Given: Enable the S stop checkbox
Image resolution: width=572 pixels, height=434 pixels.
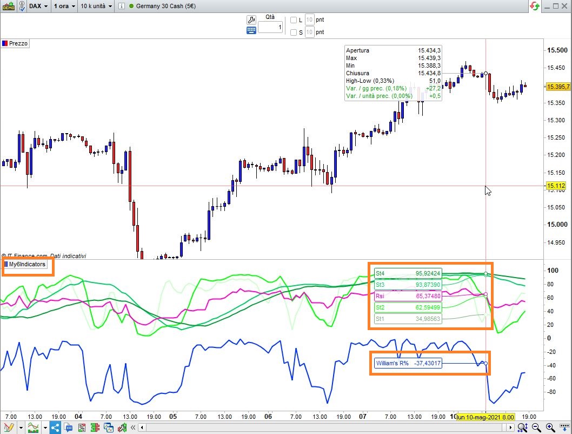Looking at the screenshot, I should click(293, 32).
